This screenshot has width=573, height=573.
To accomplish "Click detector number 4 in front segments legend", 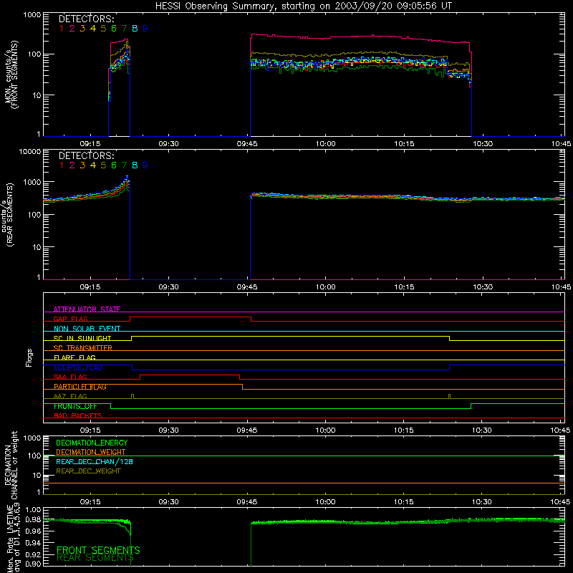I will tap(93, 29).
